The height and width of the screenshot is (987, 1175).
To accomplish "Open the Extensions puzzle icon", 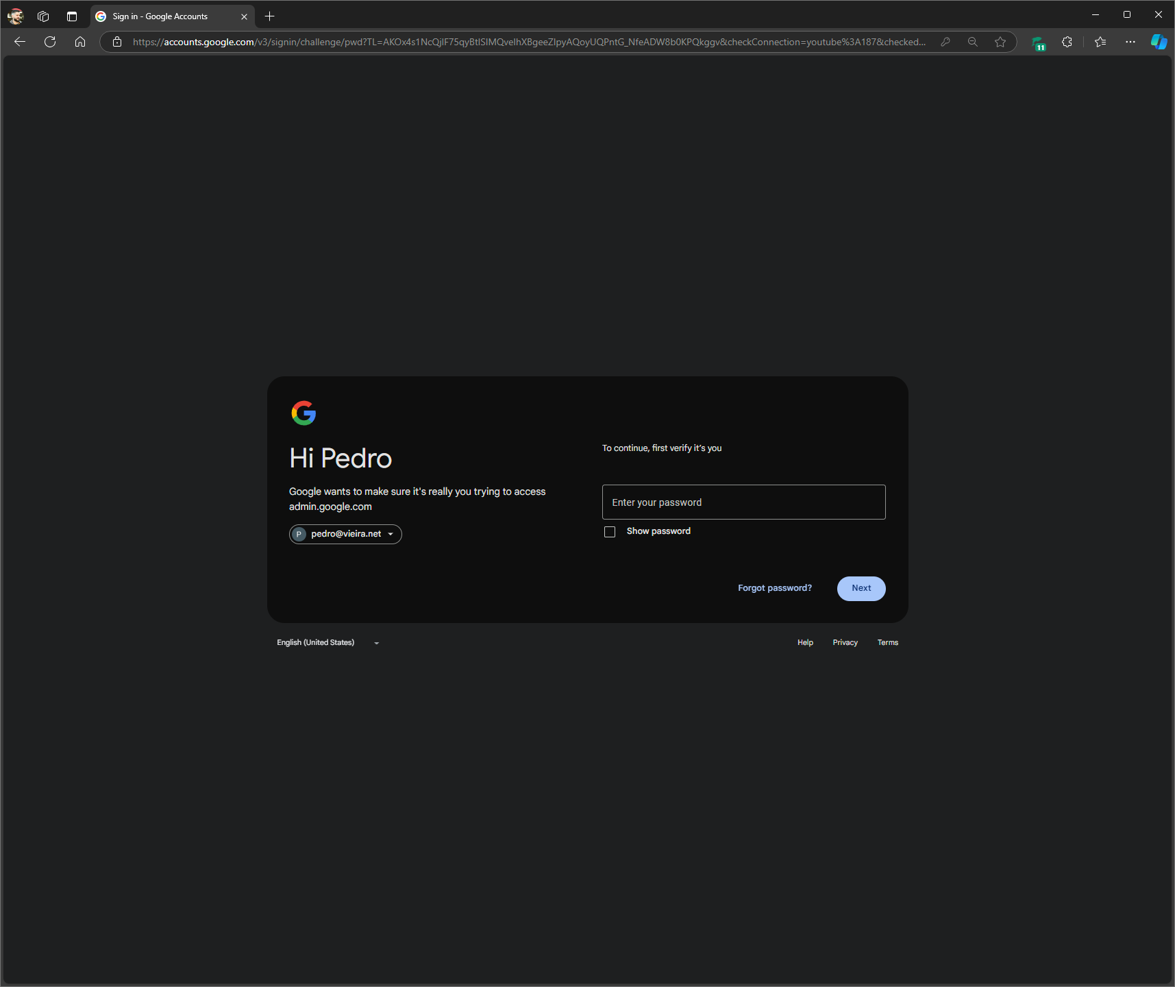I will click(x=1067, y=42).
